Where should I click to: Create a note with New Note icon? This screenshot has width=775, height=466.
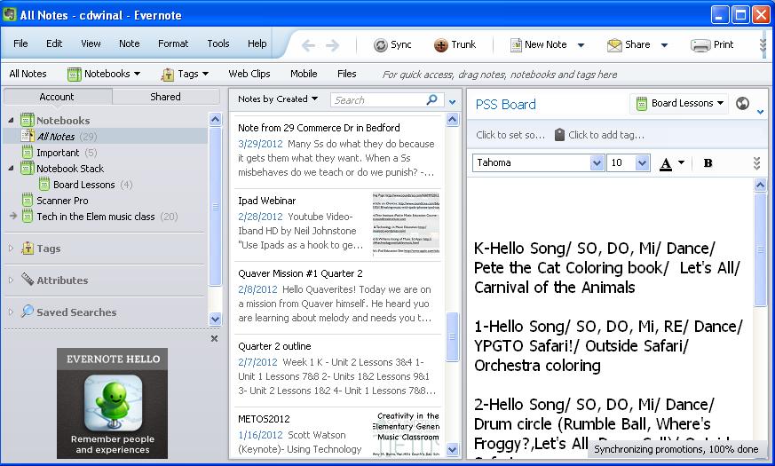[x=516, y=45]
